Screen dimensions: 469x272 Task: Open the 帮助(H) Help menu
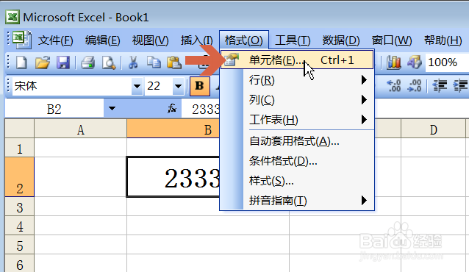(443, 40)
